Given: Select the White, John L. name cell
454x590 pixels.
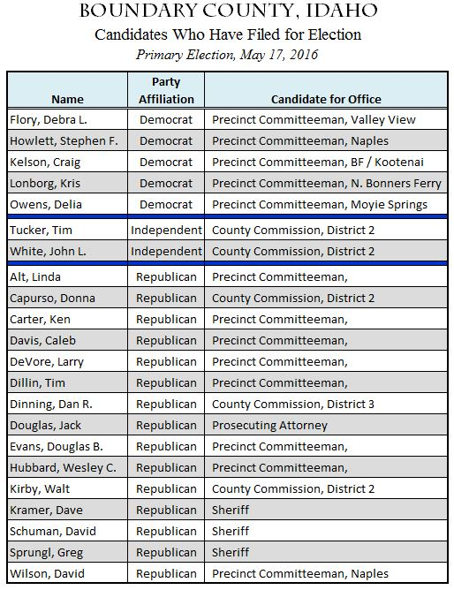Looking at the screenshot, I should (67, 251).
